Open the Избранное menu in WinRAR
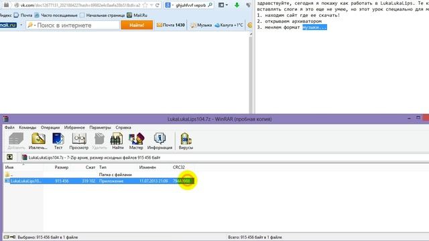The height and width of the screenshot is (241, 429). tap(74, 127)
